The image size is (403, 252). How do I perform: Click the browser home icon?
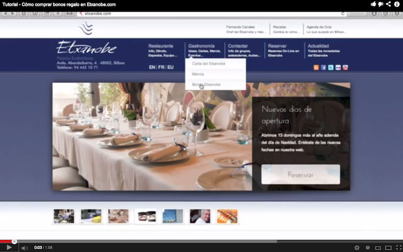[x=24, y=13]
